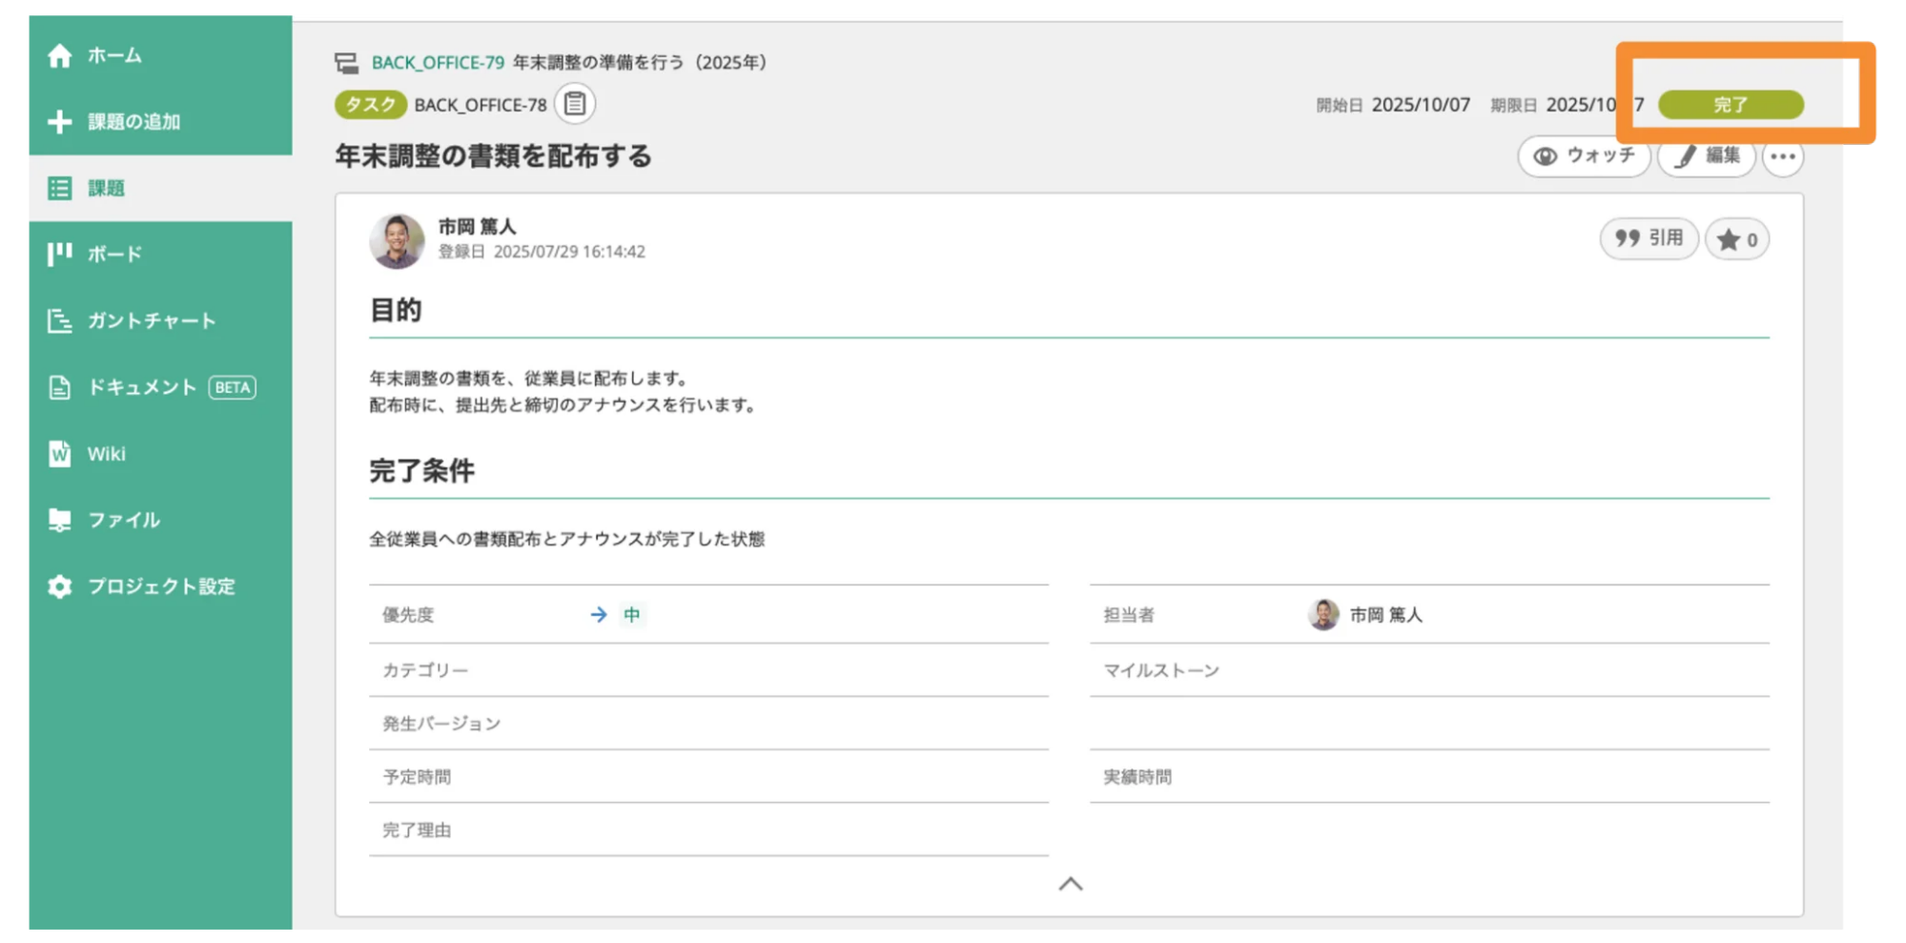The image size is (1906, 943).
Task: Click parent-child hierarchy icon beside BACK_OFFICE-79
Action: pyautogui.click(x=346, y=63)
